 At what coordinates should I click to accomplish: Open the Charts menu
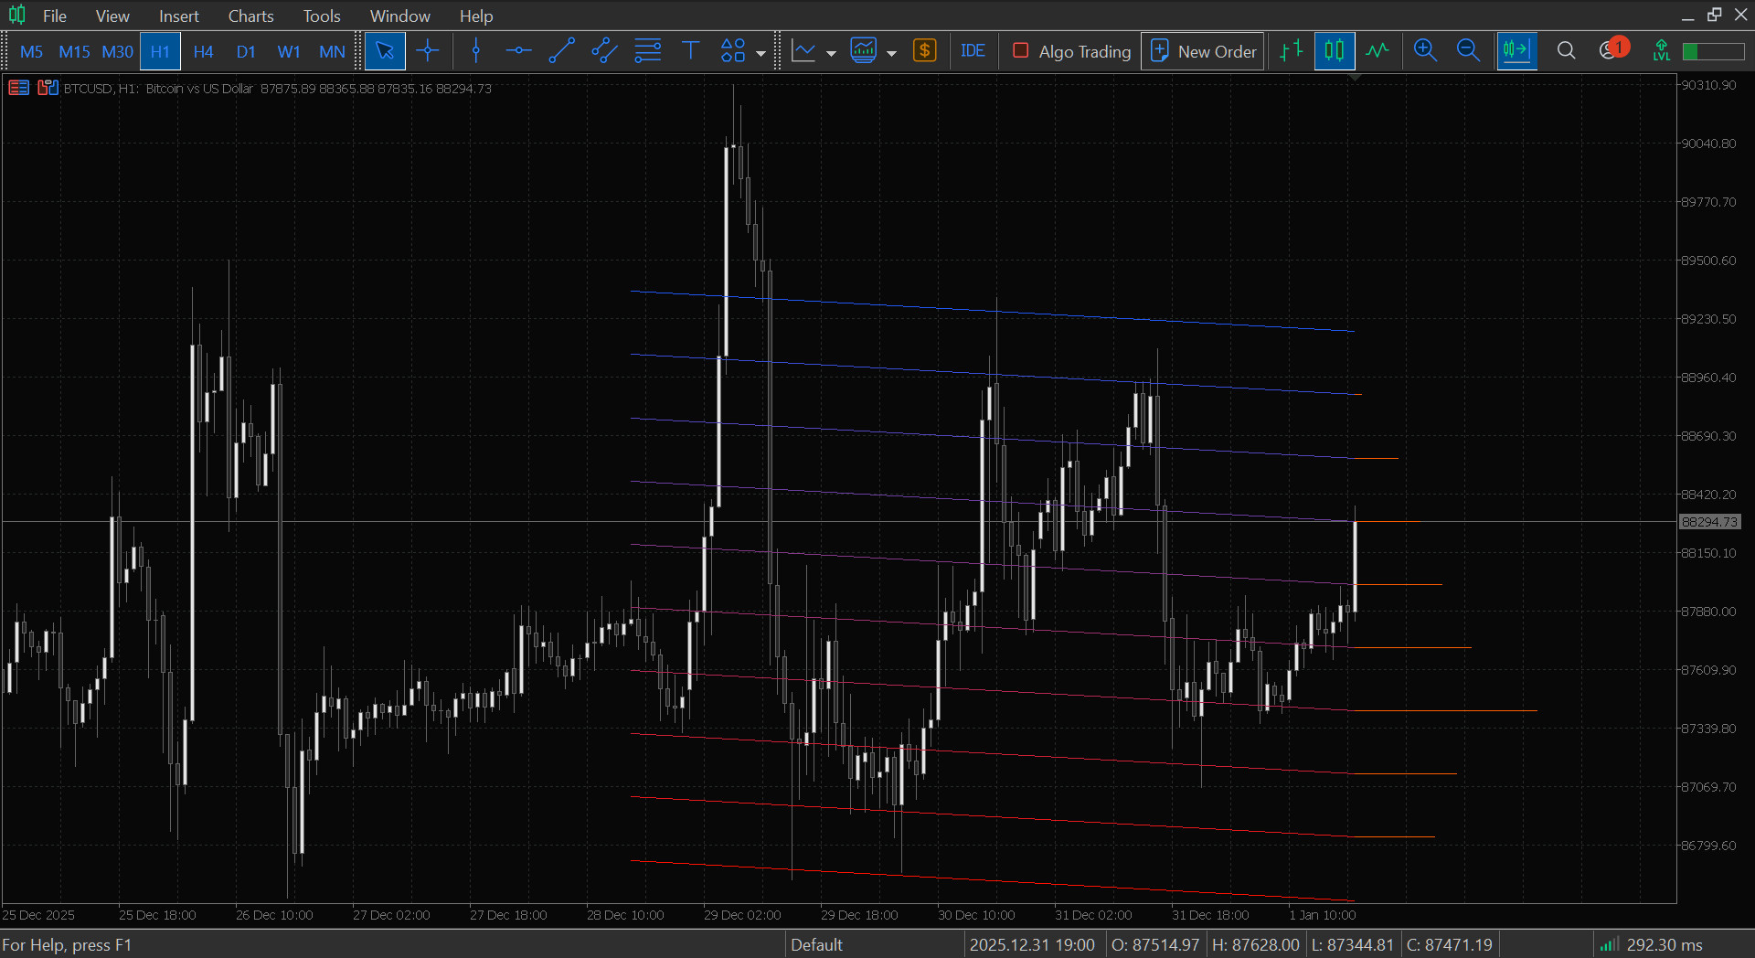pos(250,16)
